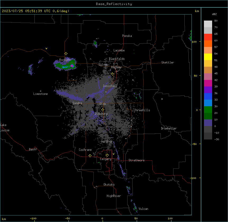This screenshot has height=222, width=228.
Task: Select the magenta 39-42 dBZ legend swatch
Action: pos(208,83)
